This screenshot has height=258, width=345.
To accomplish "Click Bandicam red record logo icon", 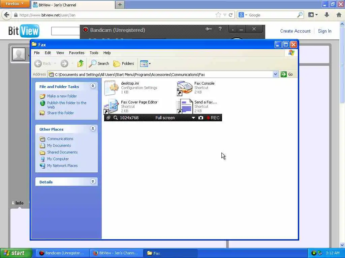I will (x=85, y=30).
